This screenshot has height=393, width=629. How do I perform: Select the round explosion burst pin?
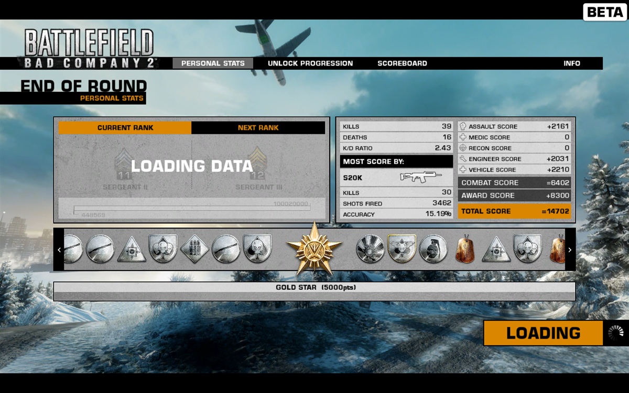pyautogui.click(x=371, y=249)
